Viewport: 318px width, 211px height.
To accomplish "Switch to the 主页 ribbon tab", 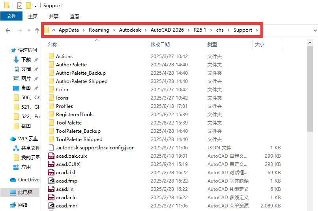I will 33,16.
